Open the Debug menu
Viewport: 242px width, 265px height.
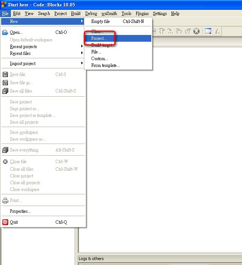91,14
